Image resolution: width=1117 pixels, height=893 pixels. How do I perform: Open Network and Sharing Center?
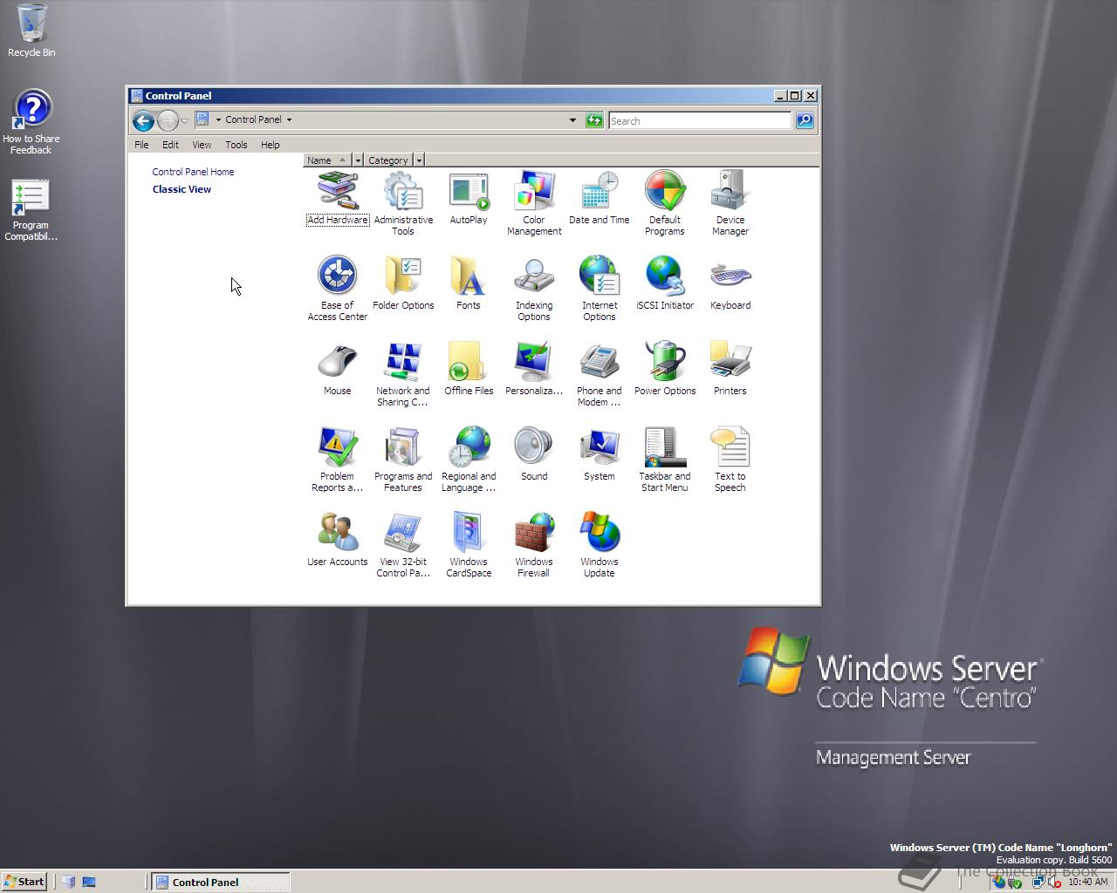pos(403,375)
